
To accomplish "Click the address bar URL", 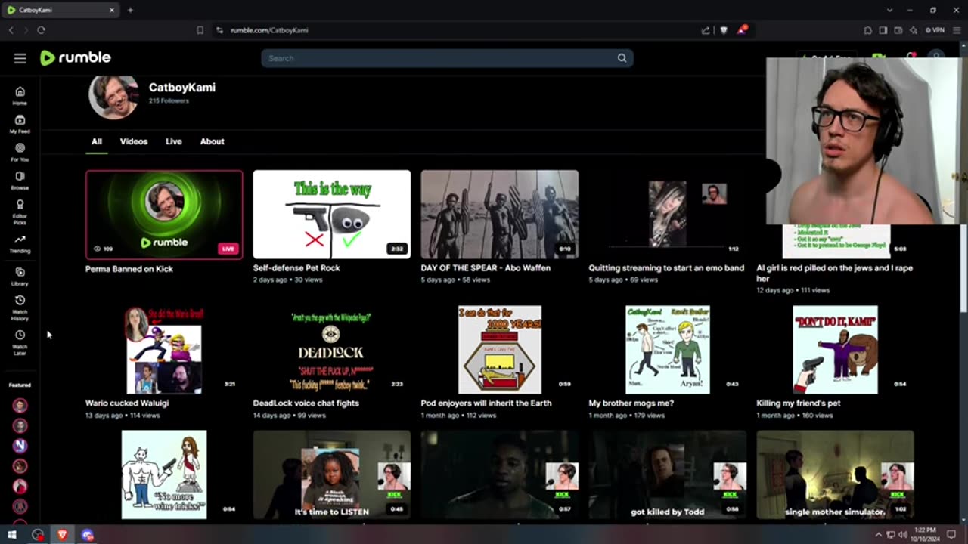I will coord(269,30).
